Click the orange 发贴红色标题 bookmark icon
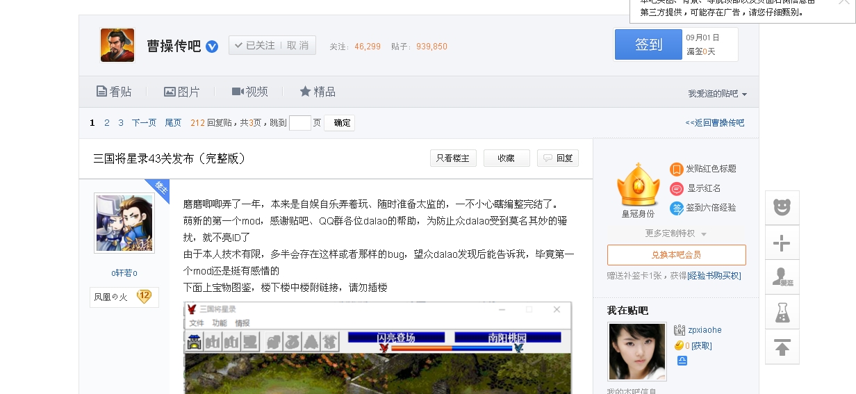This screenshot has width=856, height=394. pyautogui.click(x=676, y=169)
